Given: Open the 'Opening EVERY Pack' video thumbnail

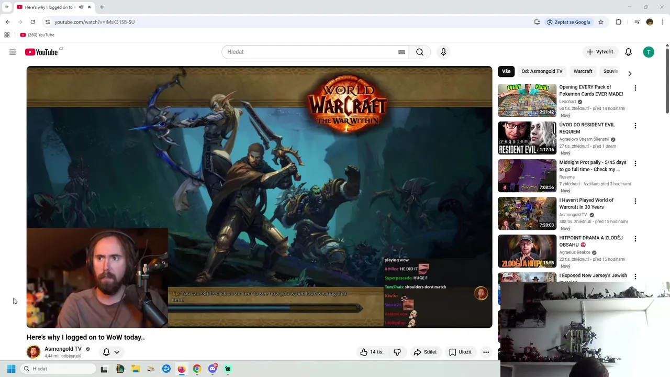Looking at the screenshot, I should tap(527, 100).
